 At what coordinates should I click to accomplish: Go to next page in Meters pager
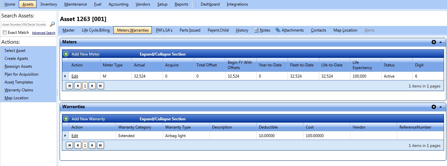93,86
